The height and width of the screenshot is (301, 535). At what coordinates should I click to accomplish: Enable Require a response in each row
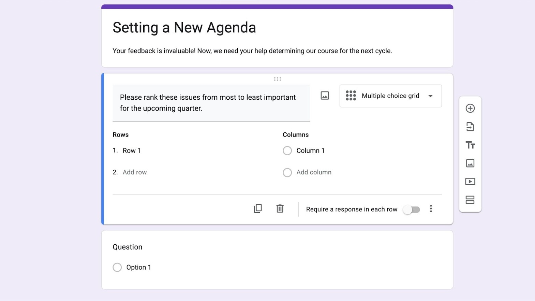(x=412, y=210)
